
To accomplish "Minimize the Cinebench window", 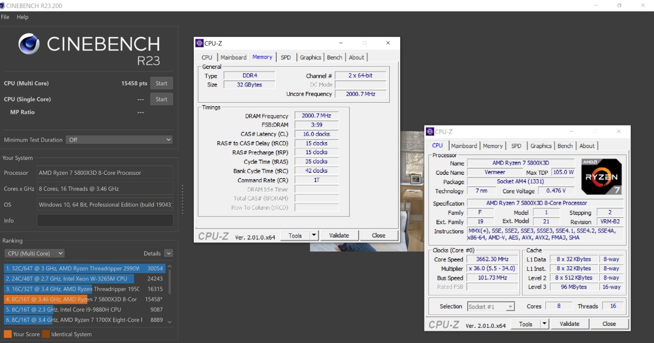I will (596, 5).
